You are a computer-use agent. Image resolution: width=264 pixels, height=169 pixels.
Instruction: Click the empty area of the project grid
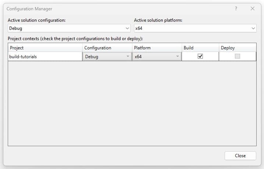point(132,103)
